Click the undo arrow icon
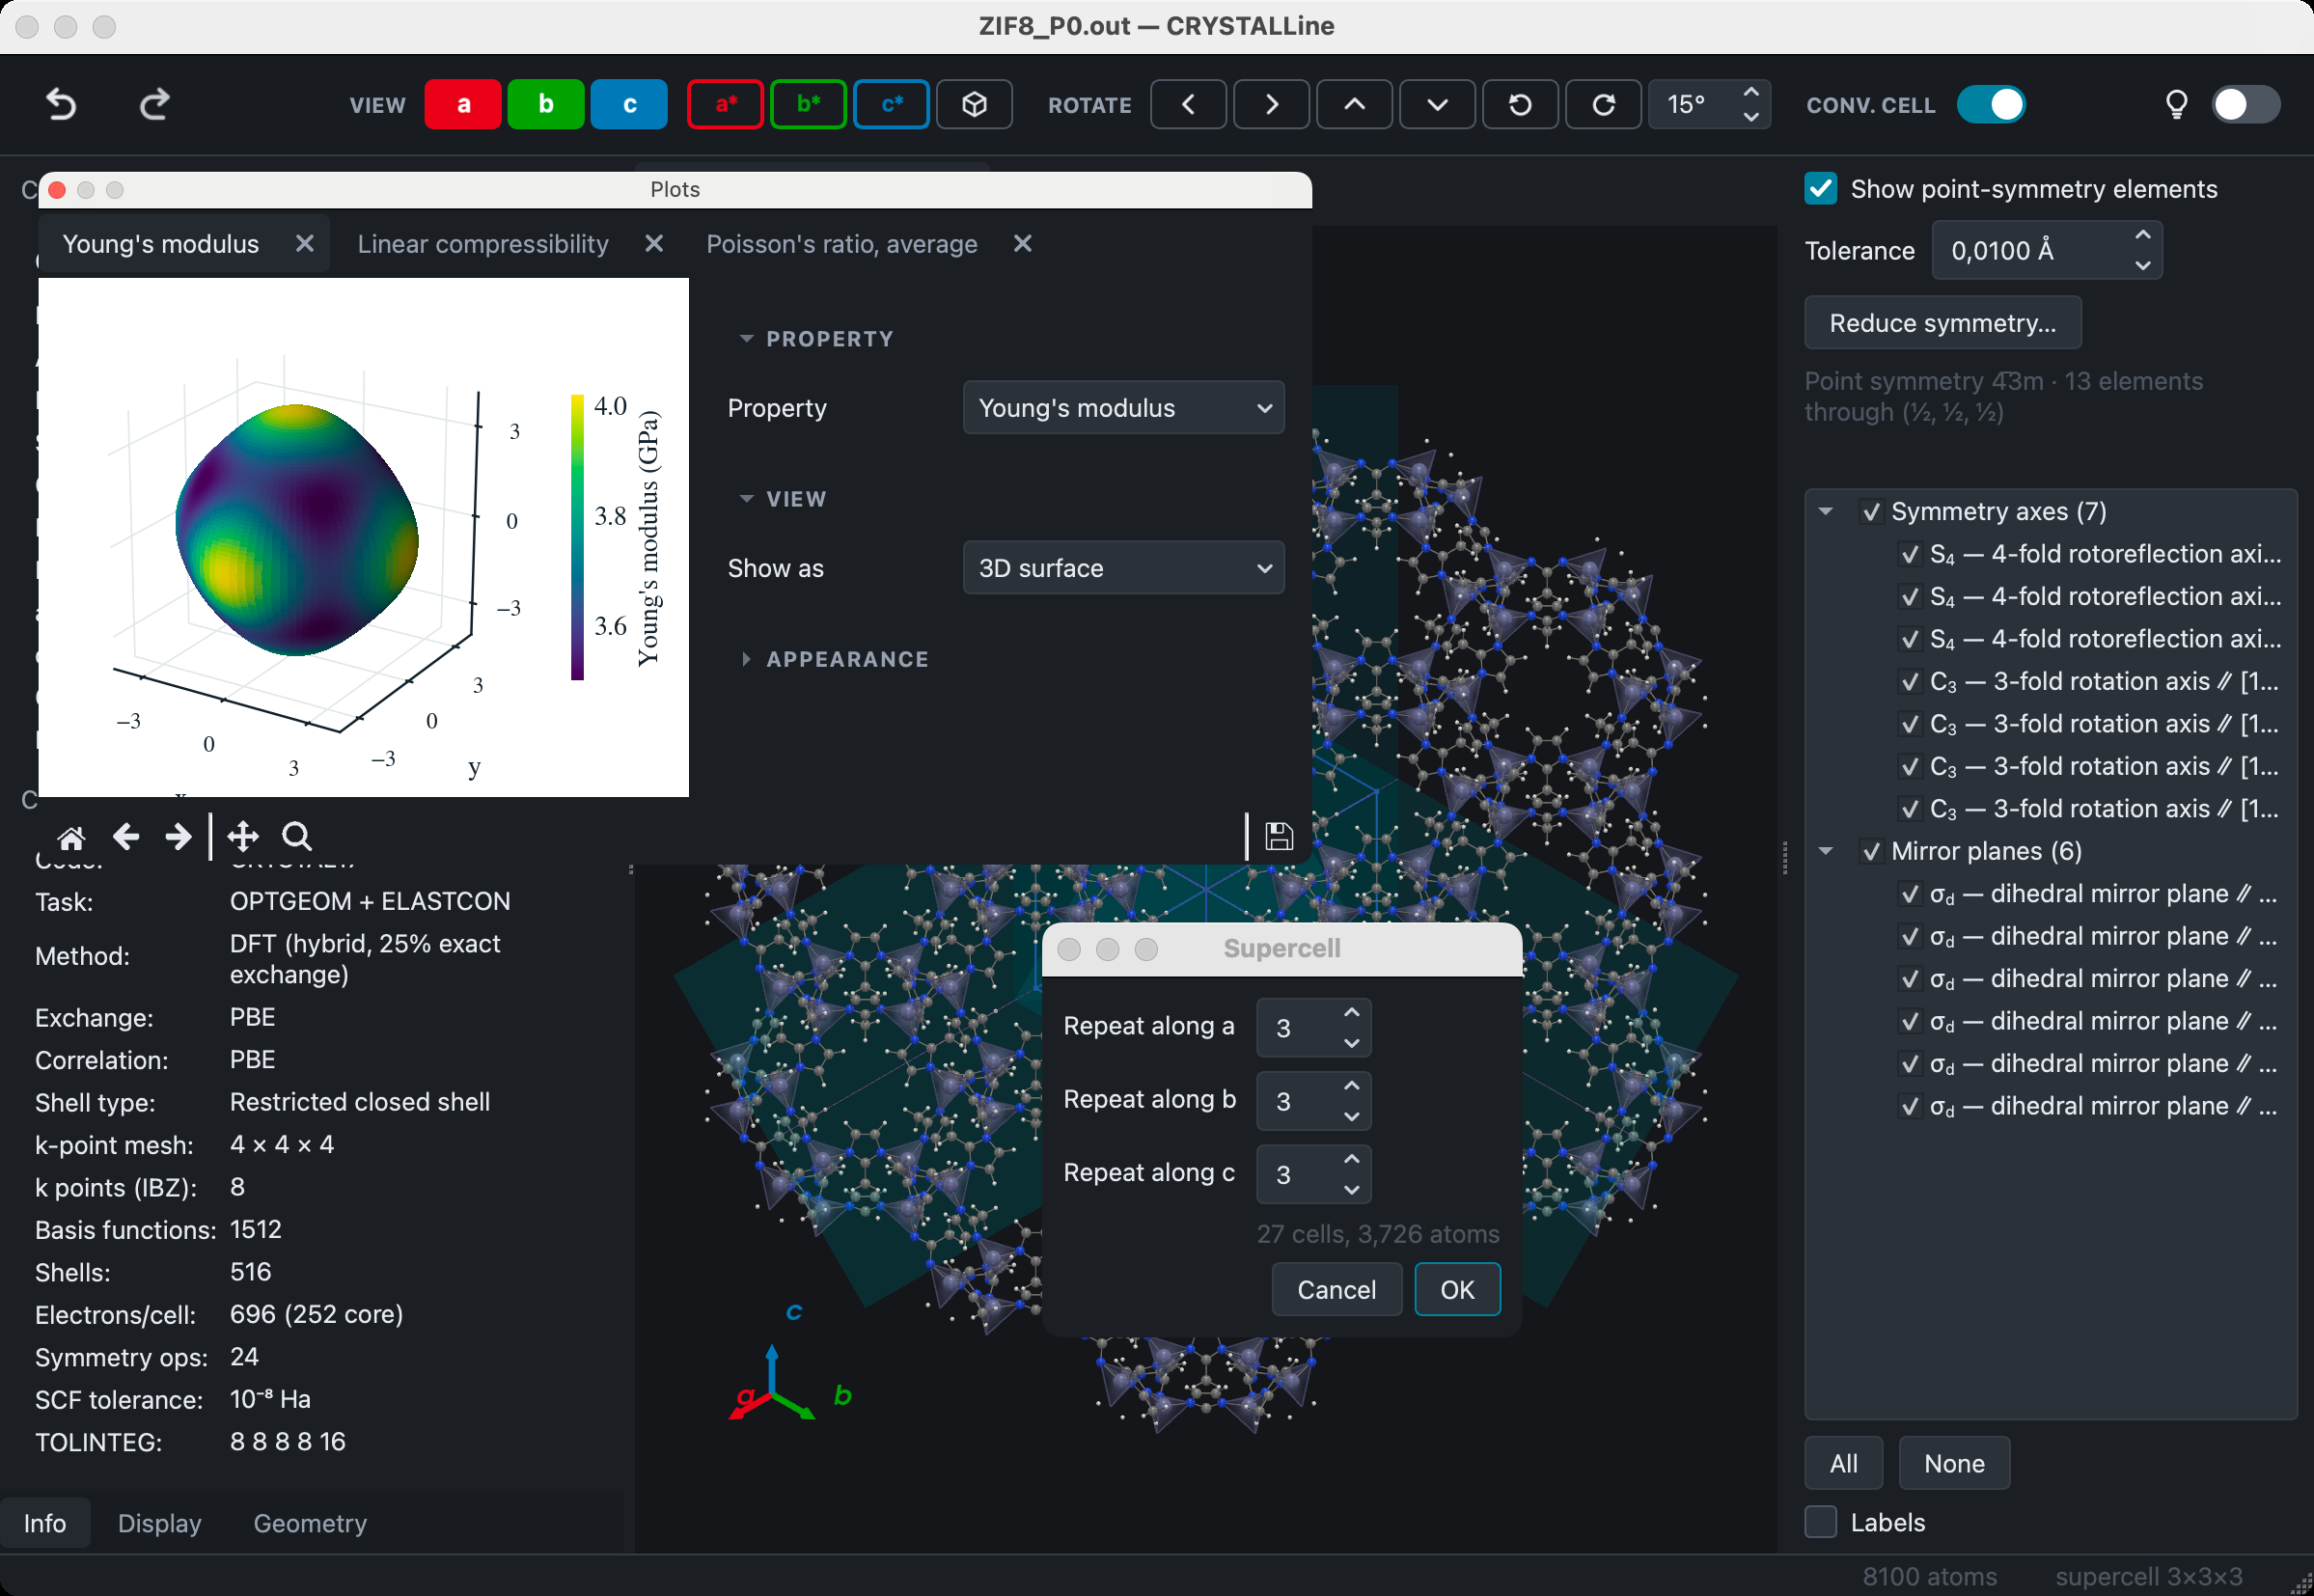This screenshot has width=2314, height=1596. click(62, 104)
